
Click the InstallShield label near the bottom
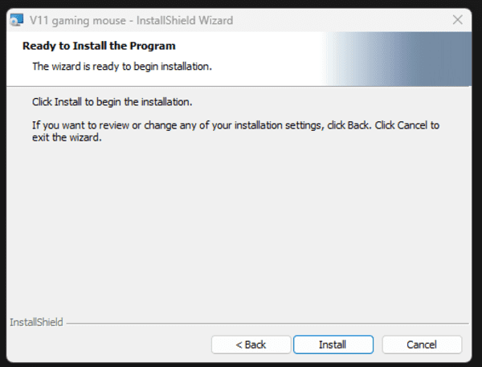point(36,322)
